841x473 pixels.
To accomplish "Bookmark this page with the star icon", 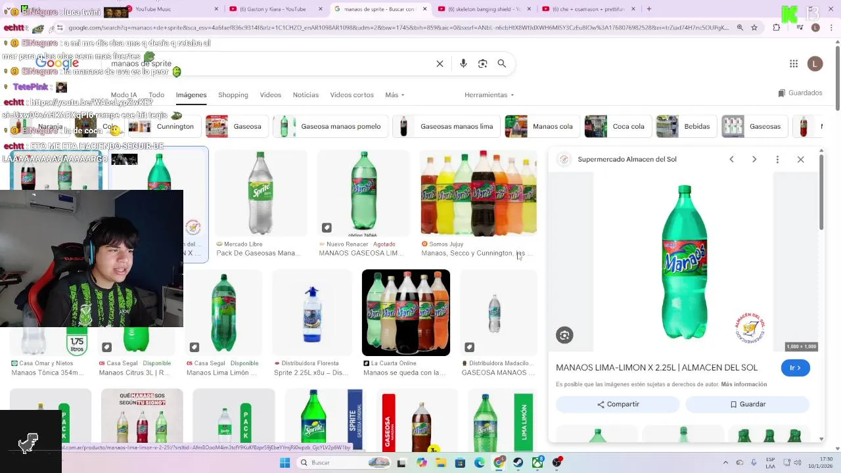I will tap(754, 28).
